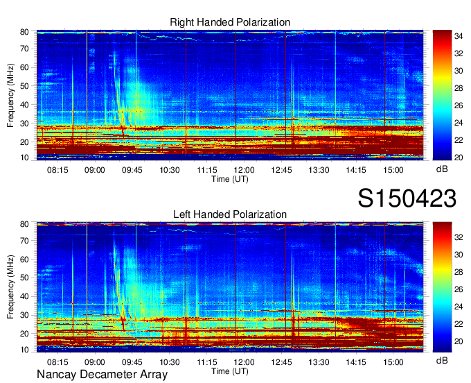This screenshot has height=383, width=471.
Task: Click the 20 dB tick on the upper colorbar
Action: pos(459,158)
